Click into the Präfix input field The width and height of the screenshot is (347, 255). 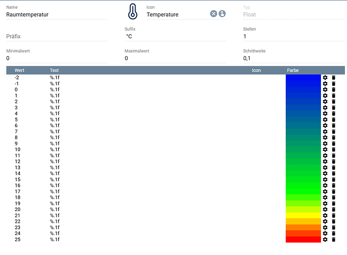(56, 37)
